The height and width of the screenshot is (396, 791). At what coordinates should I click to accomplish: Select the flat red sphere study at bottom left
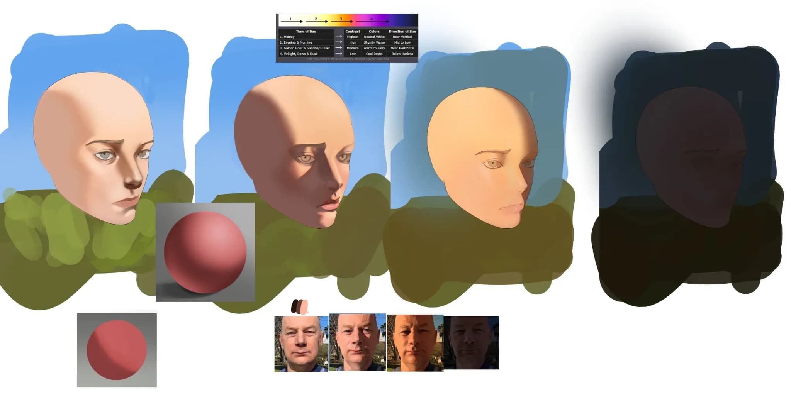tap(117, 350)
